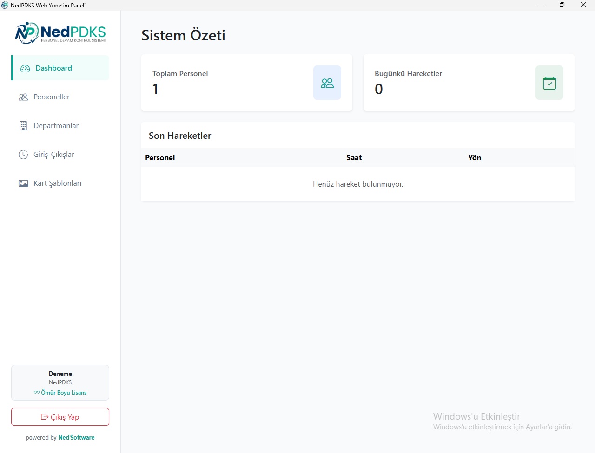
Task: Click the green calendar icon on Bugünkü Hareketler card
Action: point(549,83)
